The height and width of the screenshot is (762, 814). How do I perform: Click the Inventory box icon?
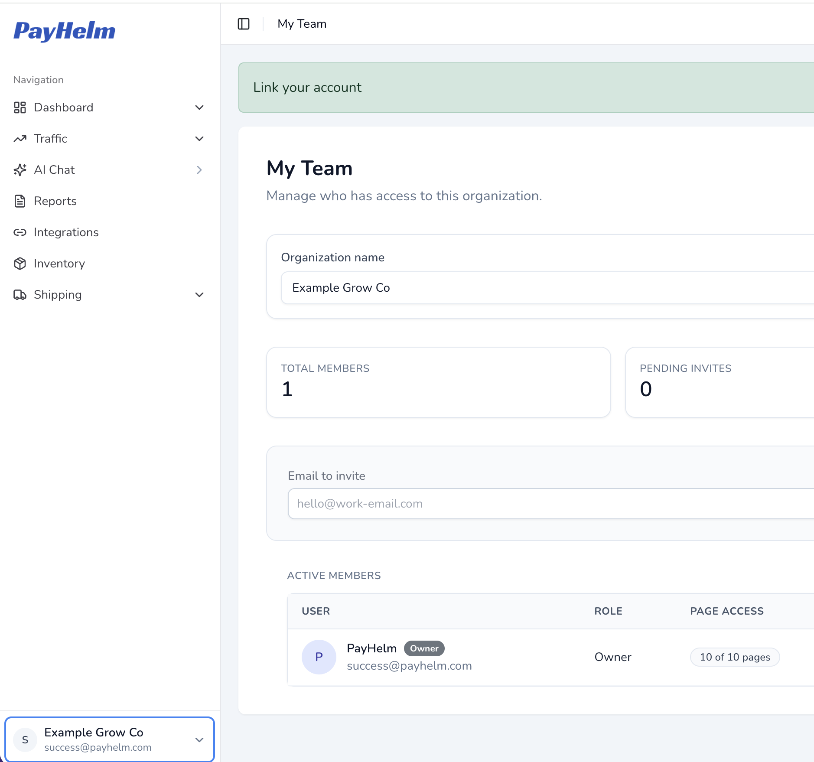click(x=20, y=264)
